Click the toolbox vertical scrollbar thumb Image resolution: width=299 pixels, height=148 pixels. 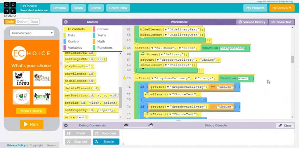[120, 98]
